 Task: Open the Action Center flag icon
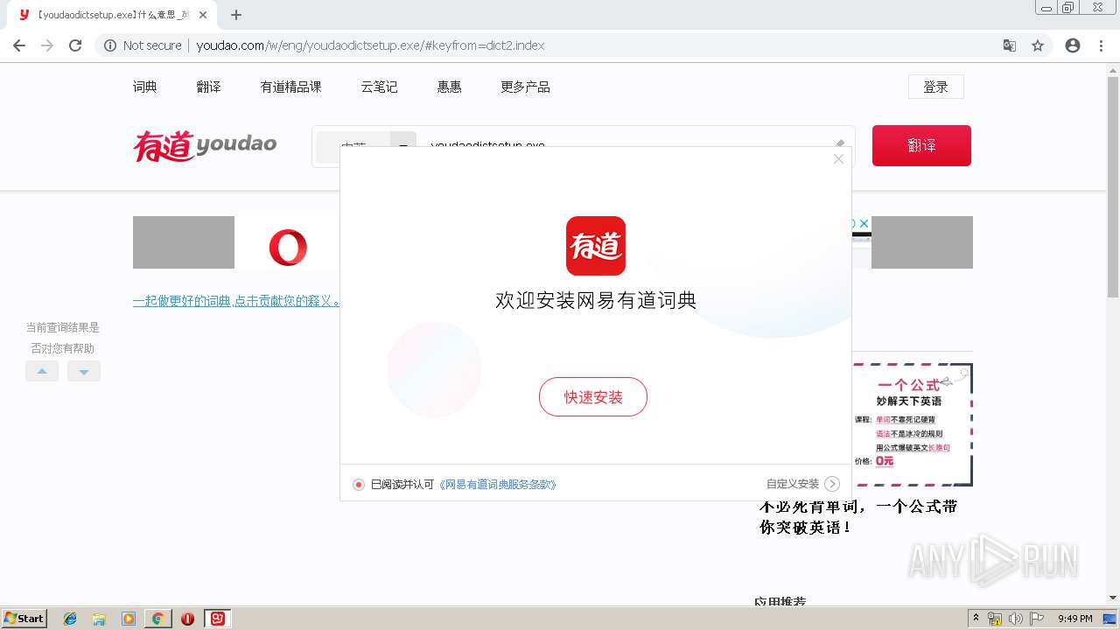point(1037,619)
